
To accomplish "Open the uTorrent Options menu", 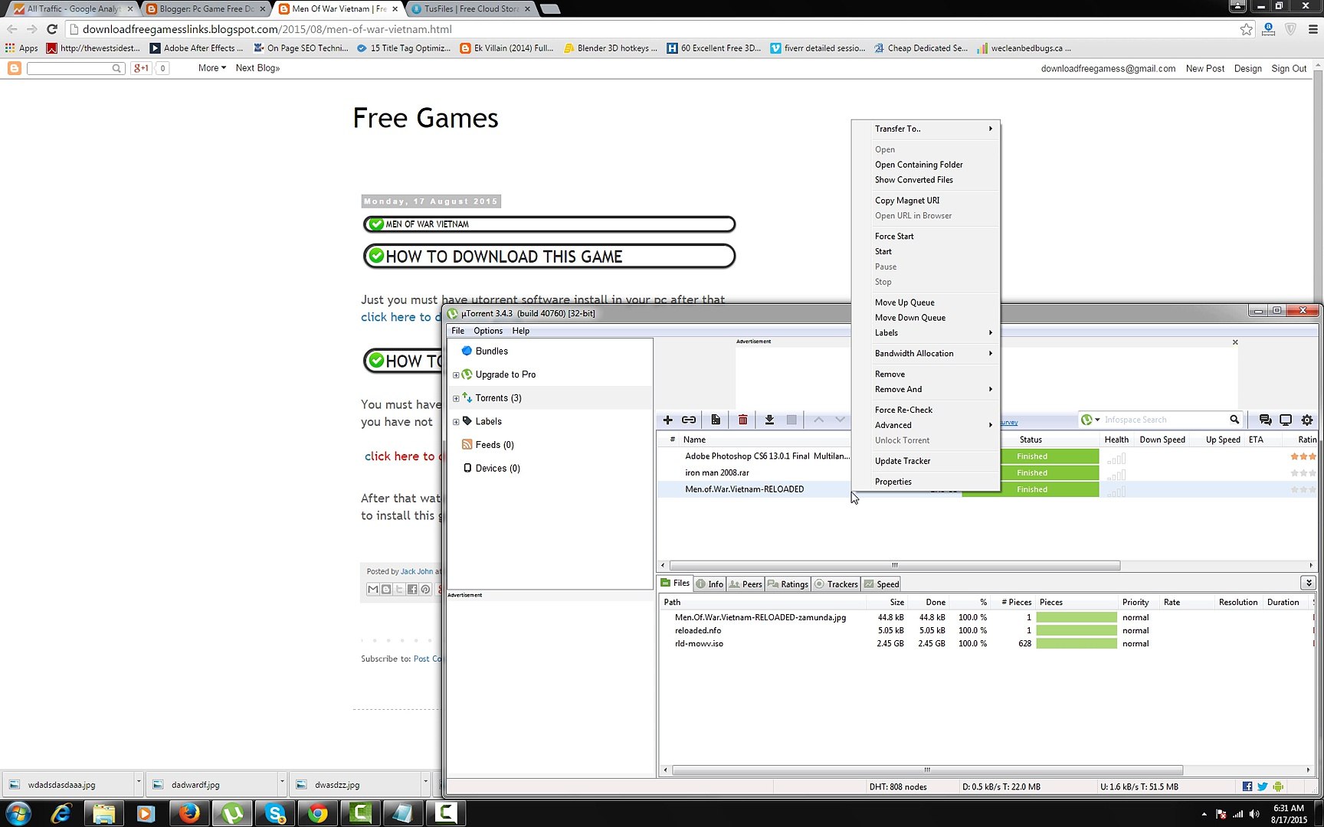I will 488,331.
